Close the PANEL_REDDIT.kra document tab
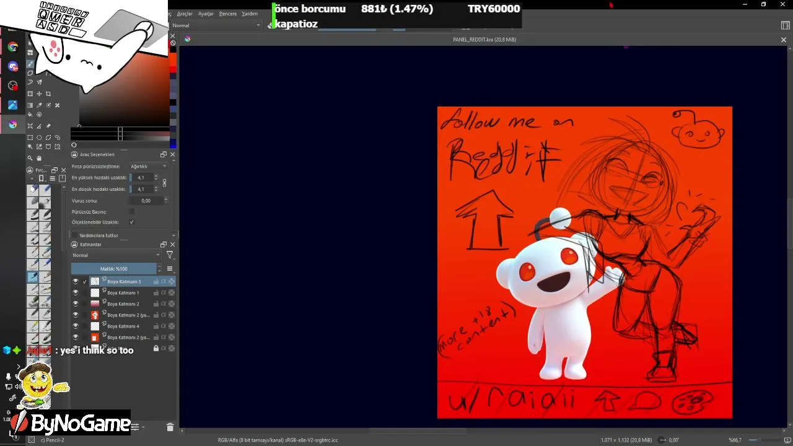 (783, 40)
